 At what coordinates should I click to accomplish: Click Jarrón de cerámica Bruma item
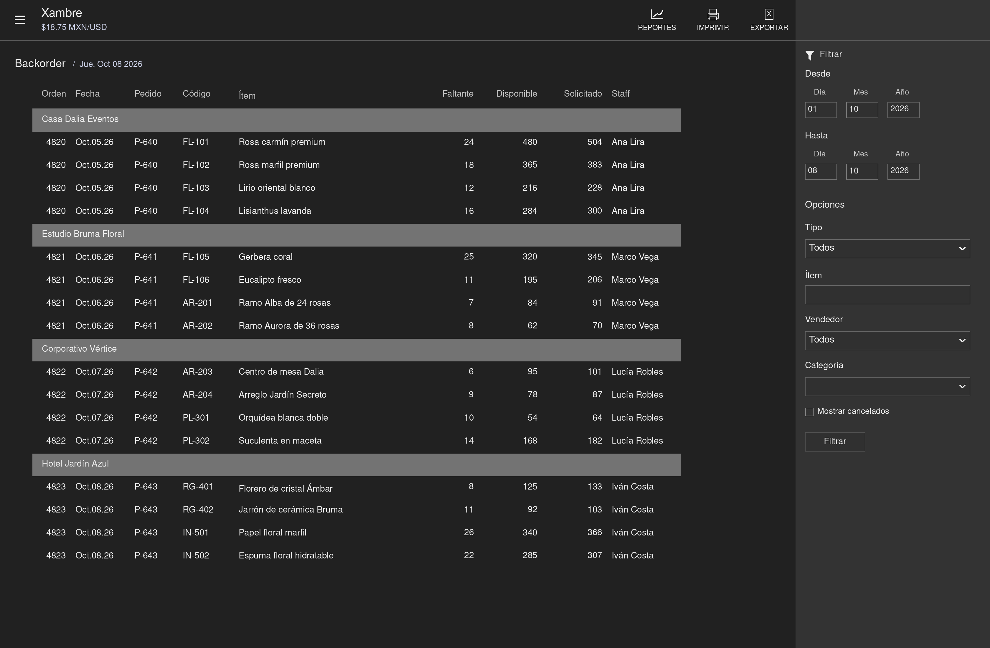290,510
